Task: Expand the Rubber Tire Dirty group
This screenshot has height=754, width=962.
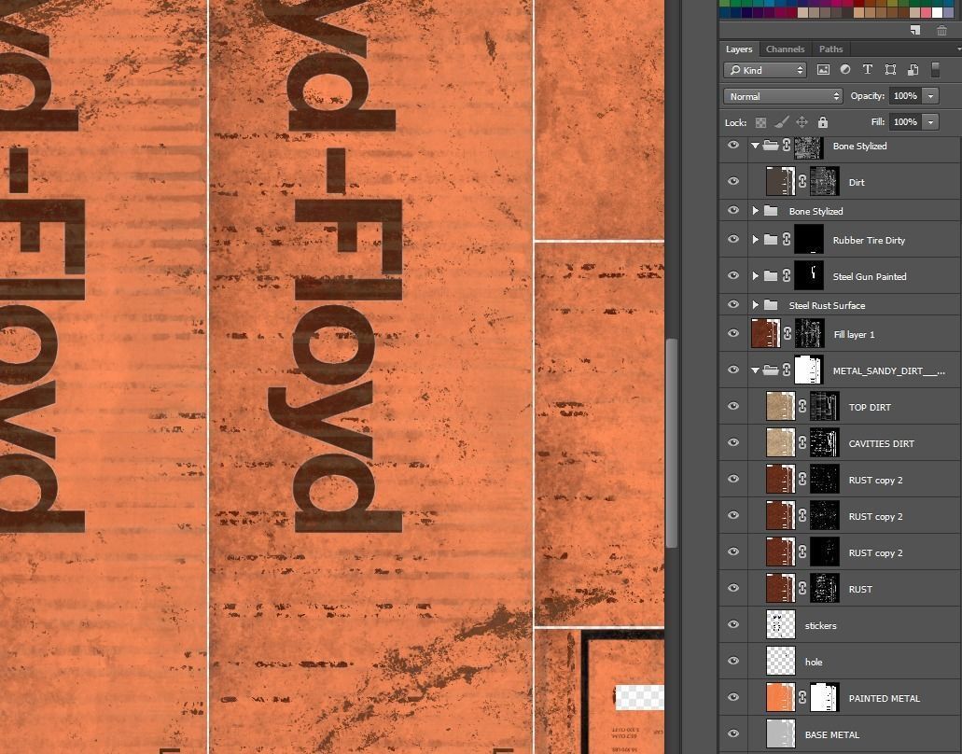Action: tap(755, 240)
